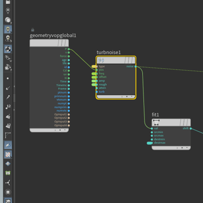Image resolution: width=203 pixels, height=203 pixels.
Task: Enable High Quality Lighting with Shadows icon
Action: coord(8,38)
